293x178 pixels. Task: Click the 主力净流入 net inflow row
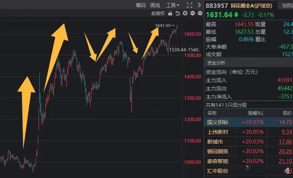(248, 97)
